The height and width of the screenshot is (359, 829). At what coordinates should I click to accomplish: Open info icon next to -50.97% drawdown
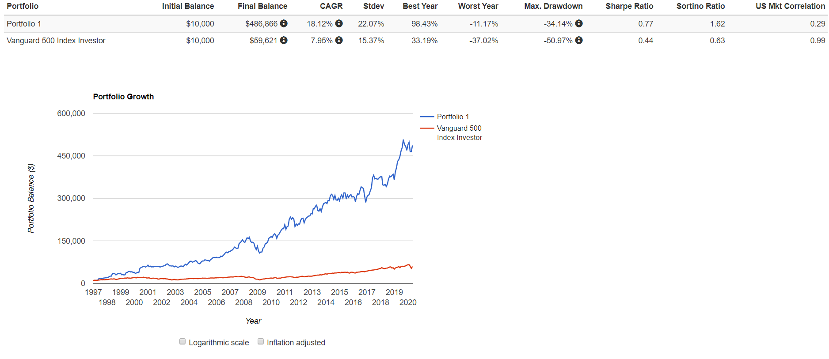pyautogui.click(x=579, y=40)
